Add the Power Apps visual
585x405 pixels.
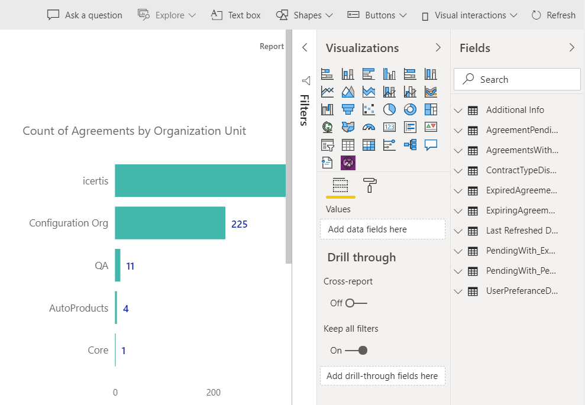pyautogui.click(x=348, y=163)
